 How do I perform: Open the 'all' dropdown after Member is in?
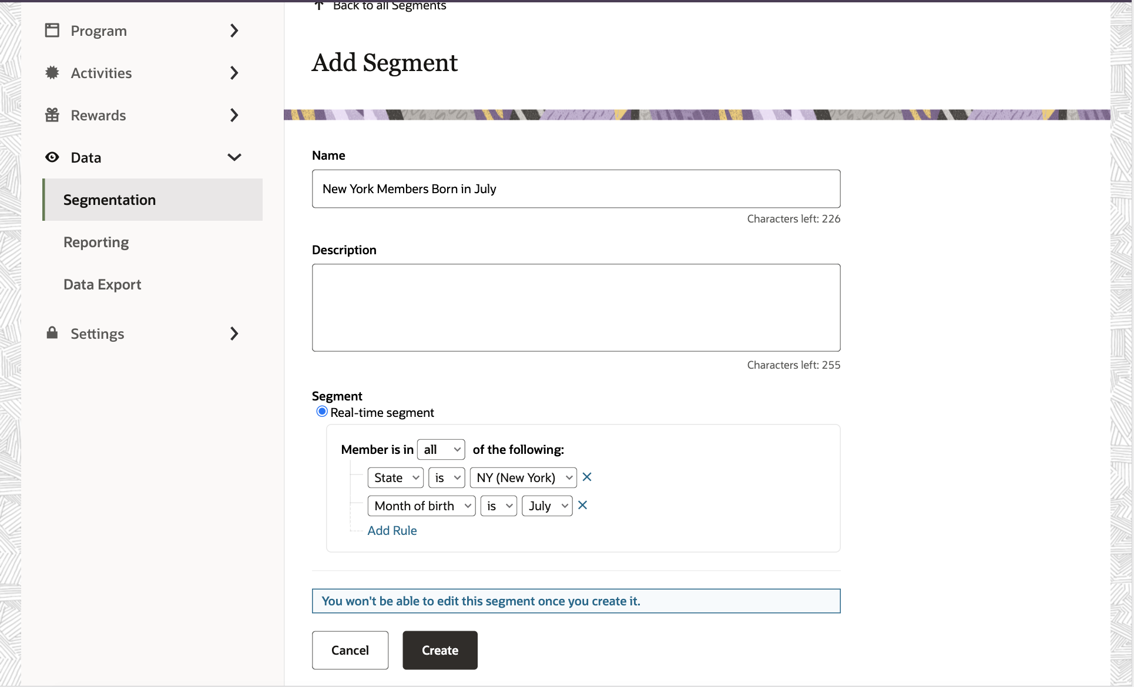coord(441,449)
